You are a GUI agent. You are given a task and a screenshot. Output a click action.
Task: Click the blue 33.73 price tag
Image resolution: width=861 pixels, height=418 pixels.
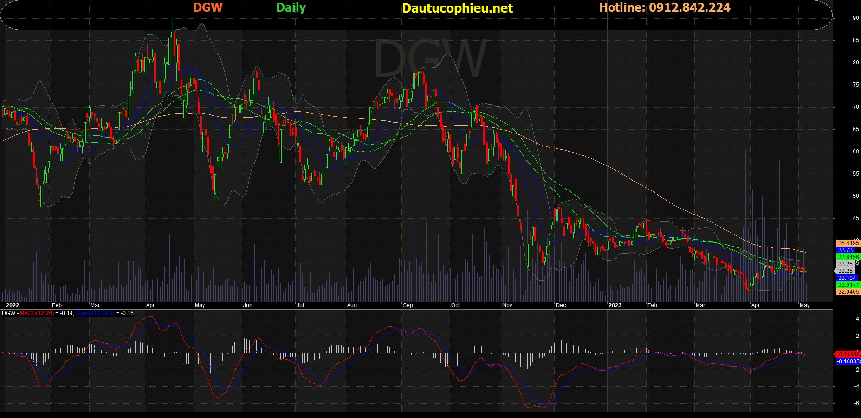coord(845,250)
